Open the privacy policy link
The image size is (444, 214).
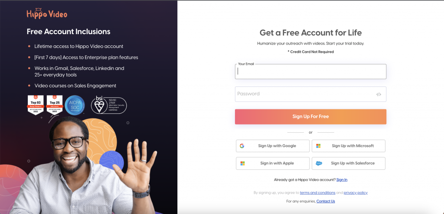pyautogui.click(x=356, y=193)
